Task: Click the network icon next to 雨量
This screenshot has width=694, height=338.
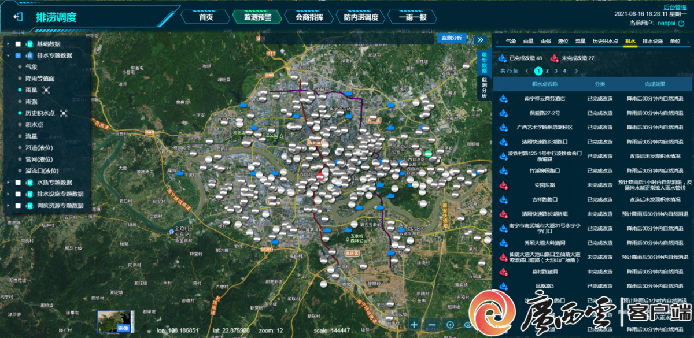Action: pyautogui.click(x=47, y=90)
